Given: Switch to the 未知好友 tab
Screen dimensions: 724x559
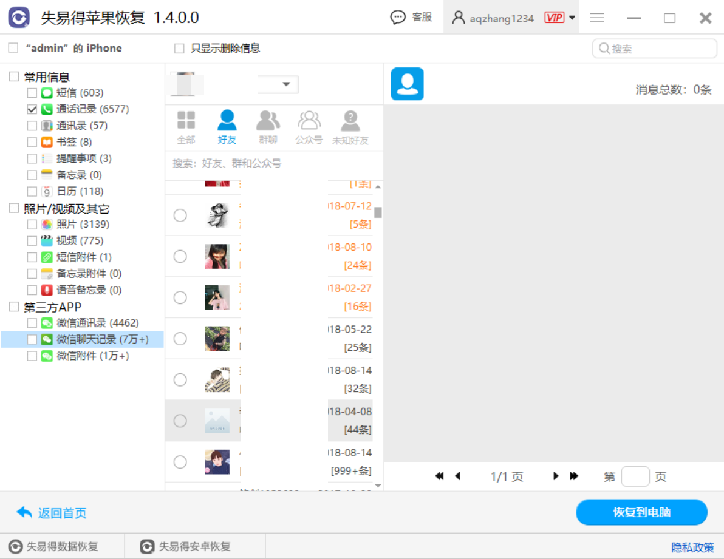Looking at the screenshot, I should pyautogui.click(x=350, y=127).
